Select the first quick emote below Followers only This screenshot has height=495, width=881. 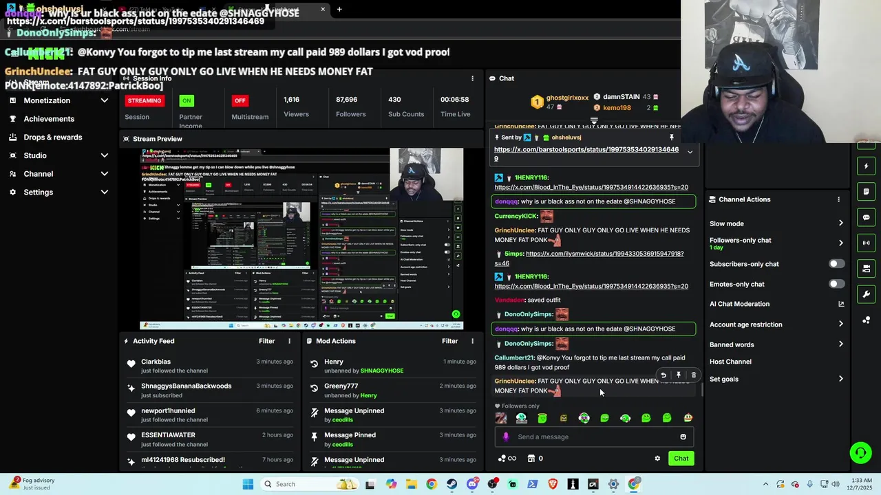coord(501,418)
